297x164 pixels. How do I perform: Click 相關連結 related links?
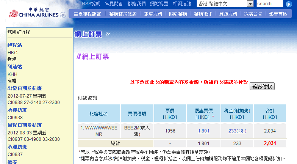(x=182, y=4)
